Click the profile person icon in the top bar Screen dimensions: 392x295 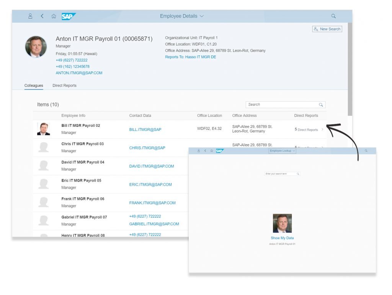30,16
